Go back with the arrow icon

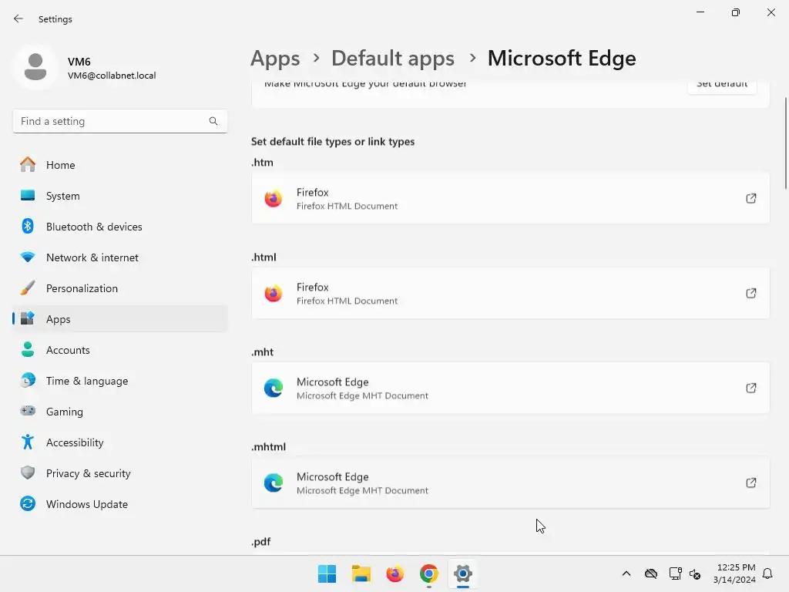click(x=18, y=18)
